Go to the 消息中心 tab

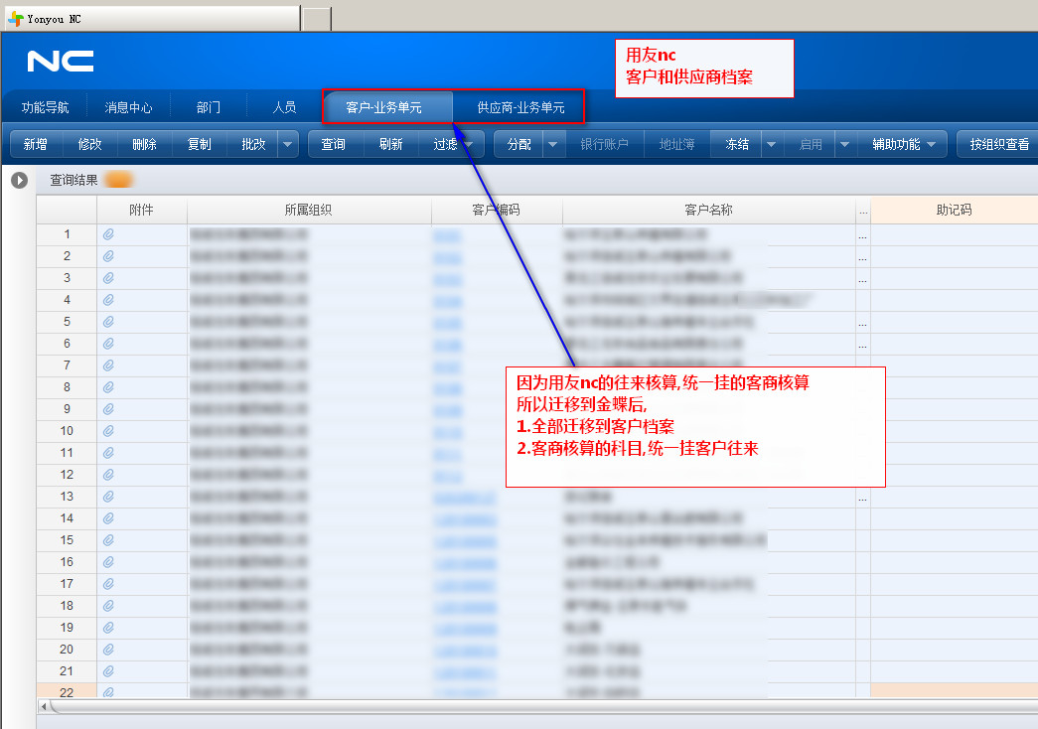point(129,107)
